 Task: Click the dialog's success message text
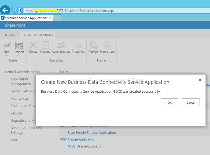point(101,92)
